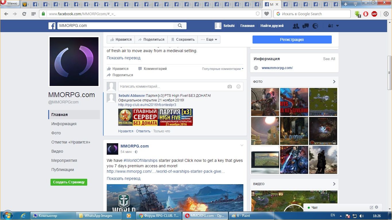Viewport: 392px width, 220px height.
Task: Open rpg-club.eu link in comment
Action: point(147,105)
